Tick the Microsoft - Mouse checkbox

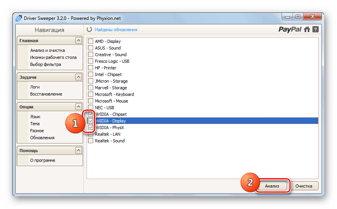[91, 101]
